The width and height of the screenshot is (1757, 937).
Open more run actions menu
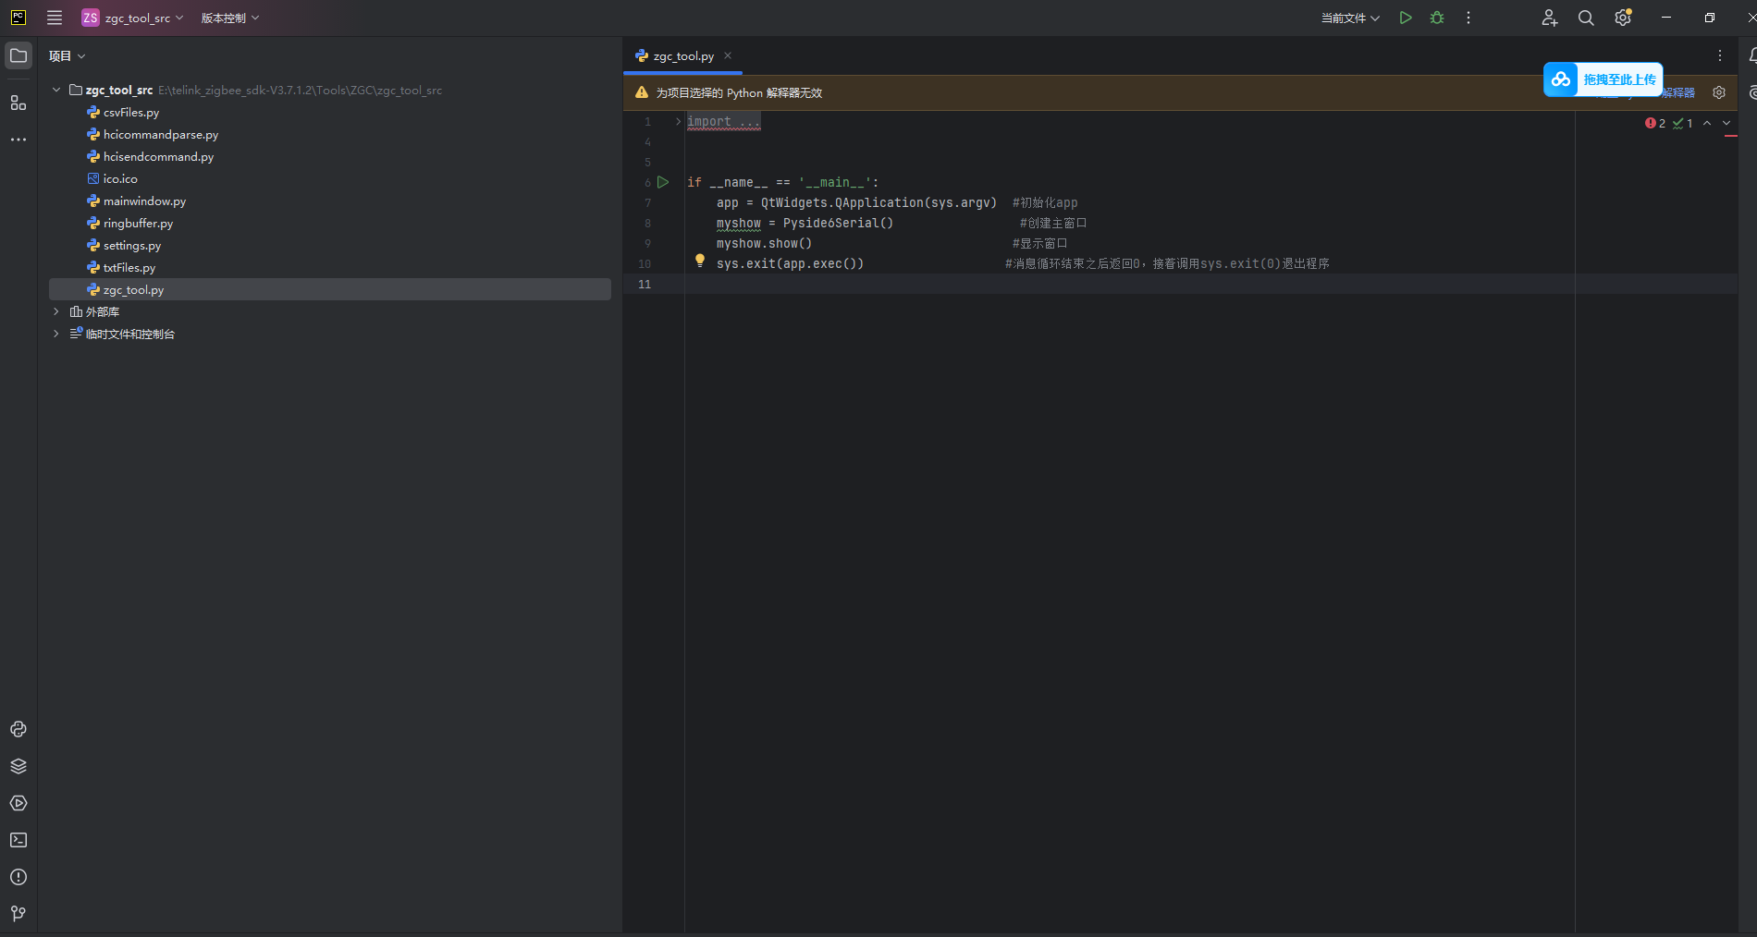pyautogui.click(x=1468, y=18)
